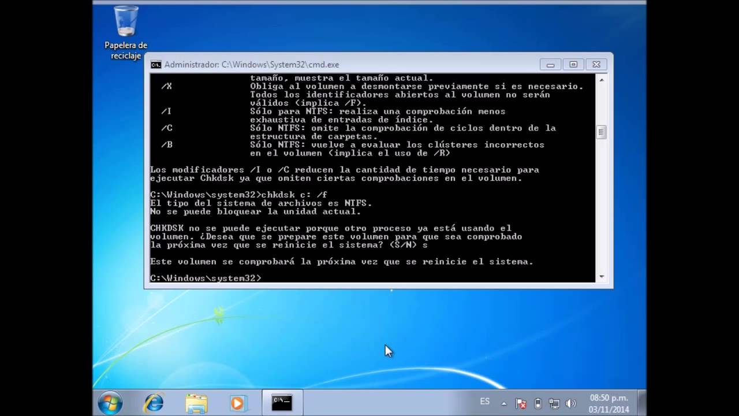Select the cmd.exe taskbar button

point(282,403)
